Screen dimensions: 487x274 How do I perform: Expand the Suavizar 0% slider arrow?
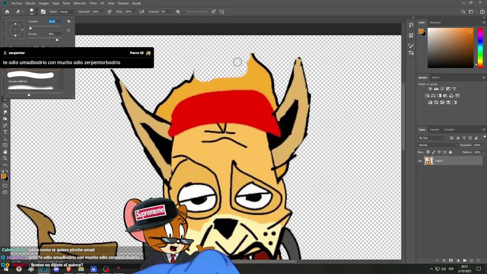coord(172,12)
